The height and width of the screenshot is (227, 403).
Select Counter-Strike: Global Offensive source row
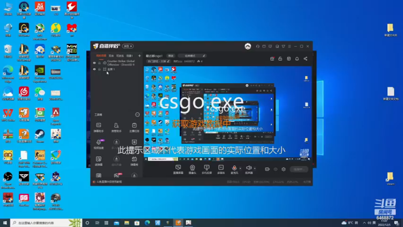[117, 63]
